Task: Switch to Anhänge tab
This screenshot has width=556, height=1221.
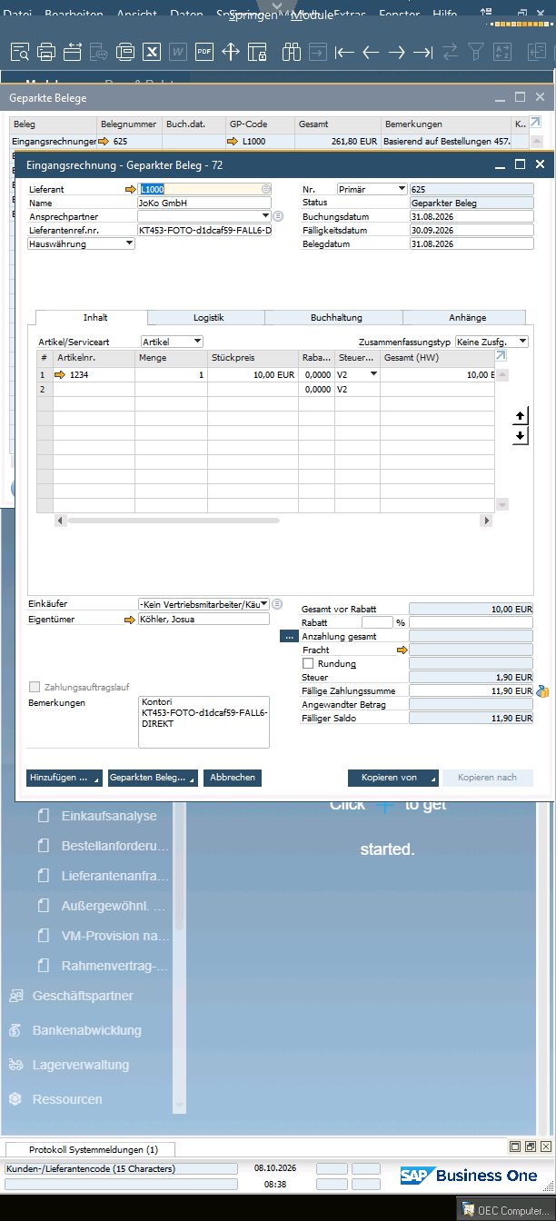Action: (x=467, y=318)
